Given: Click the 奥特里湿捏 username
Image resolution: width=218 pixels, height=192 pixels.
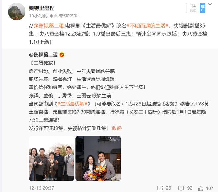Looking at the screenshot, I should pyautogui.click(x=42, y=8).
